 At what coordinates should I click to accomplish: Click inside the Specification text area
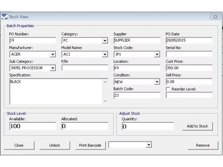pyautogui.click(x=56, y=91)
